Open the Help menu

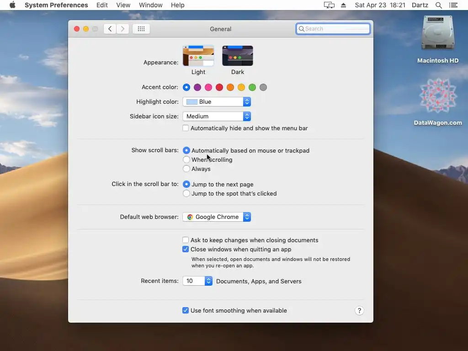point(178,5)
